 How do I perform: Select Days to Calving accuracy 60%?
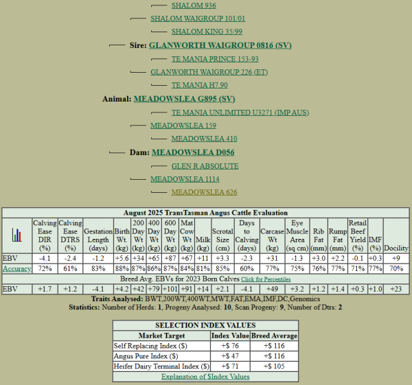point(247,268)
